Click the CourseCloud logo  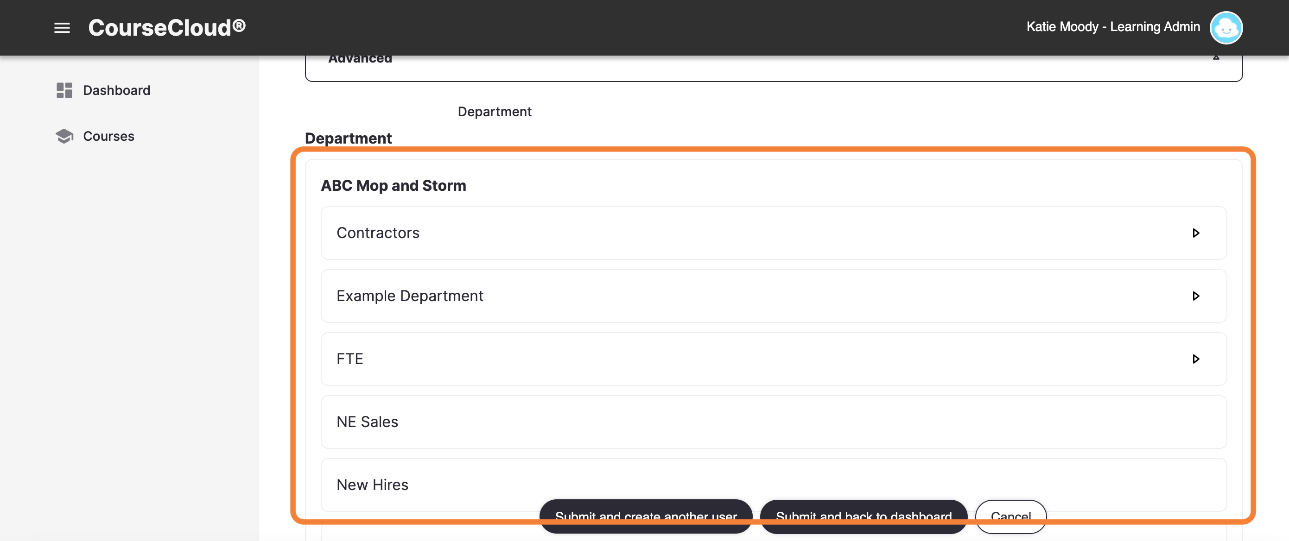(x=167, y=27)
